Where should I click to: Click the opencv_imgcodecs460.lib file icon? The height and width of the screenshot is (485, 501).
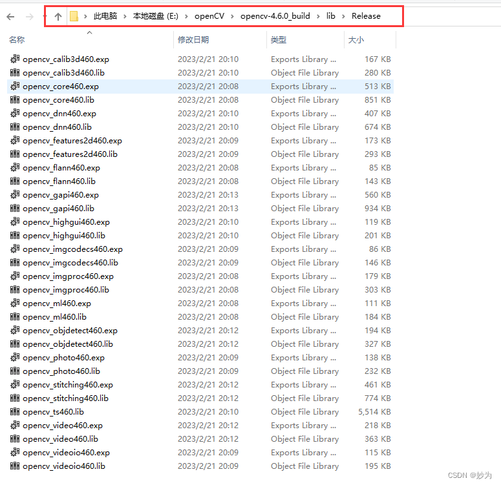15,262
